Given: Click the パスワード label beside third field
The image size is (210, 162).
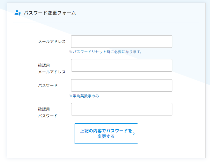Looking at the screenshot, I should [48, 86].
